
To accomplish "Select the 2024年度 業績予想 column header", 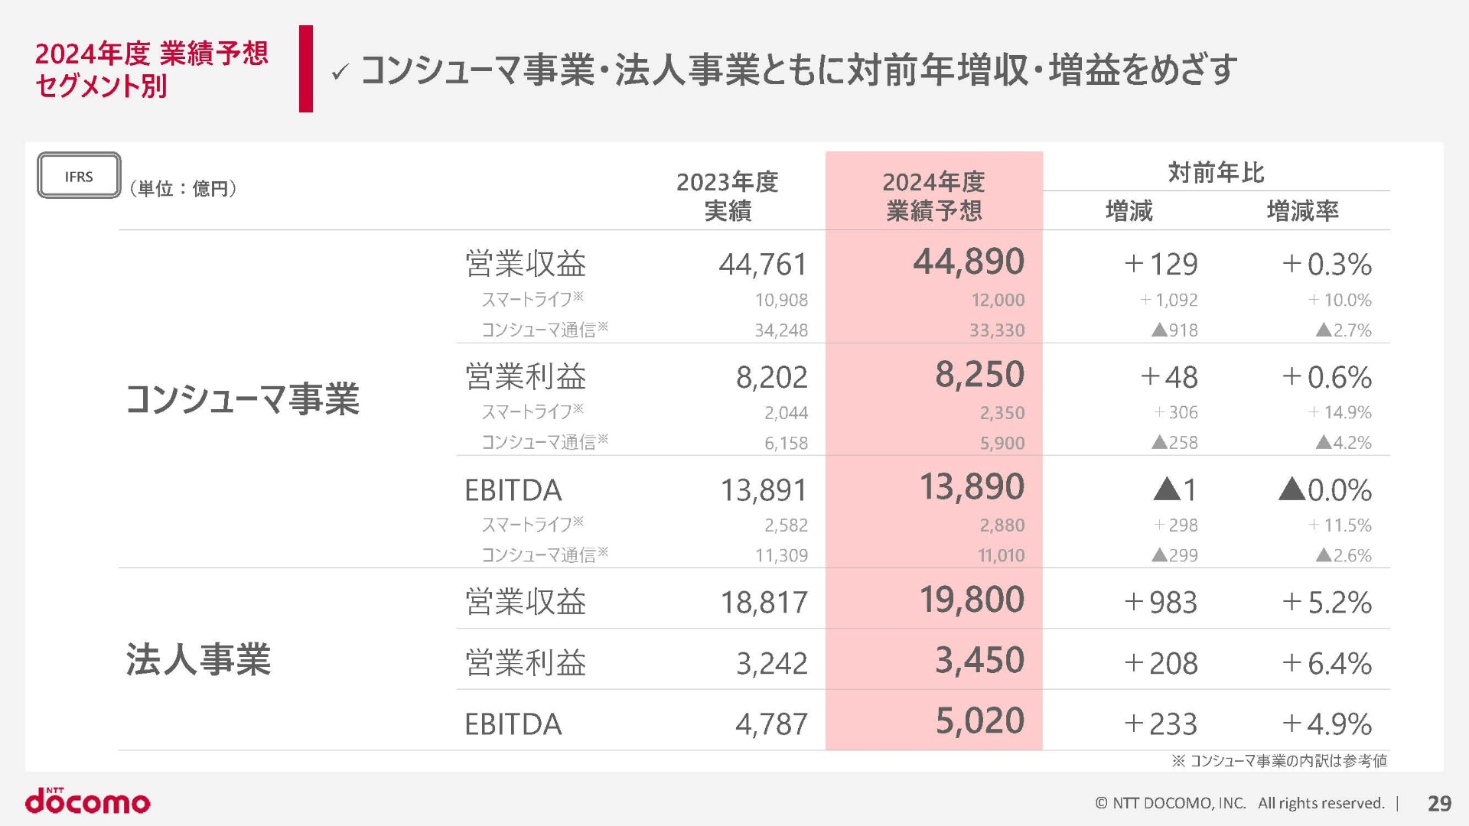I will 933,196.
